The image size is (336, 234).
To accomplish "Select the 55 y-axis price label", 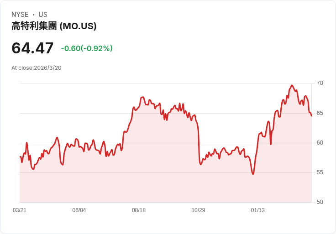I will point(320,172).
